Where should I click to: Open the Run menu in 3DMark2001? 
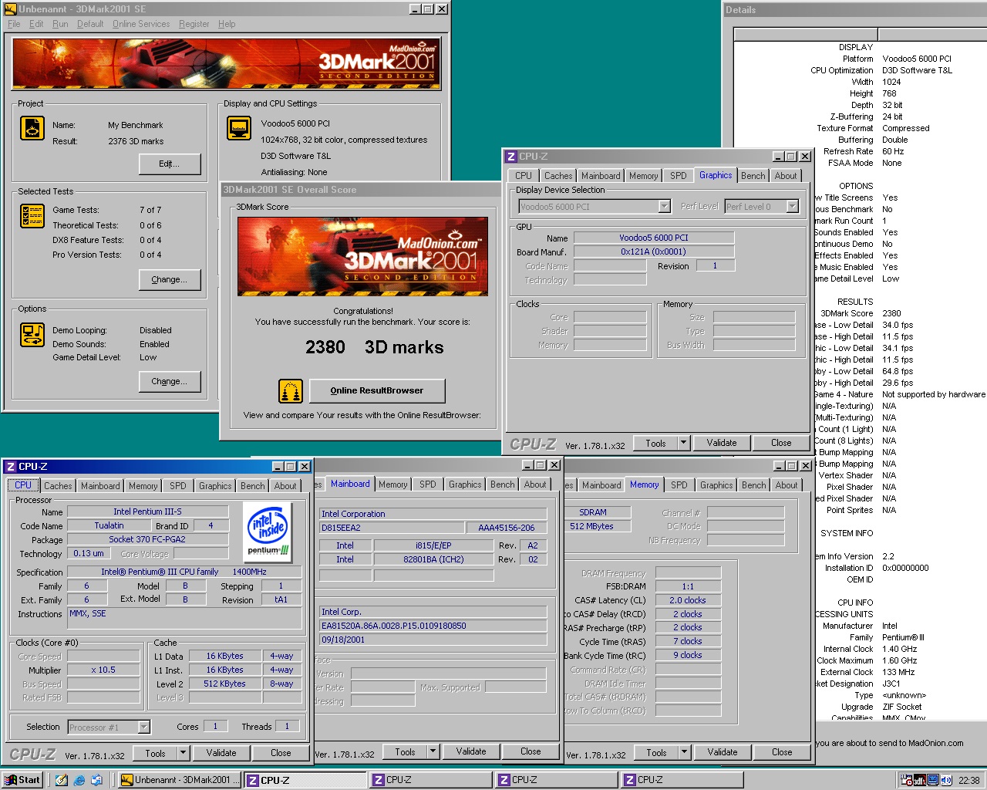point(60,24)
